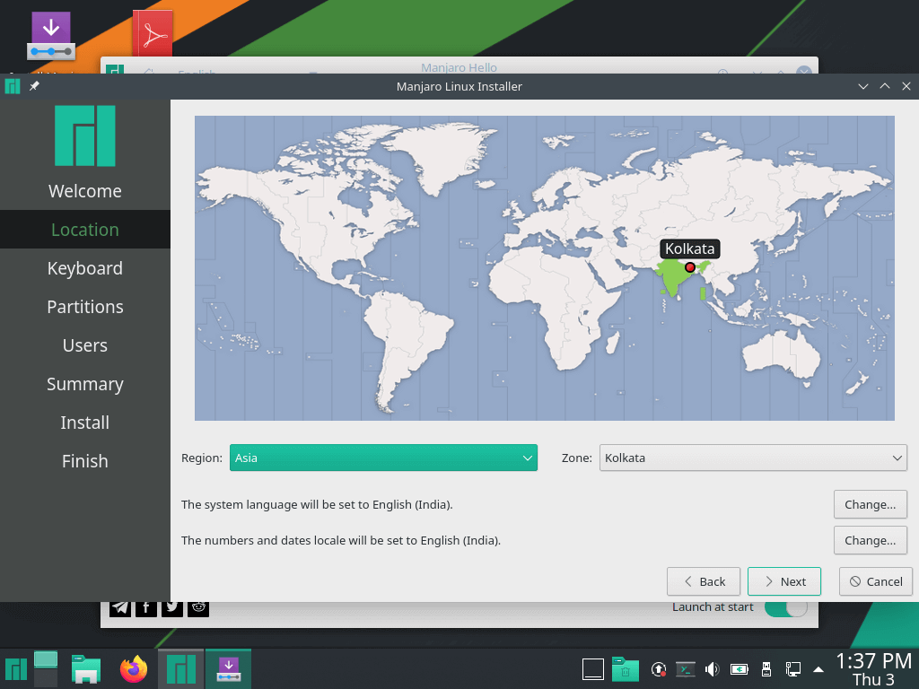Click the Twitter icon
Viewport: 919px width, 689px height.
172,607
